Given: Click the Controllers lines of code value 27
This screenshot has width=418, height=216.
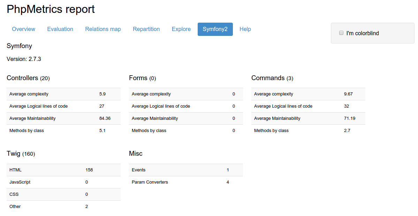Looking at the screenshot, I should click(x=101, y=106).
